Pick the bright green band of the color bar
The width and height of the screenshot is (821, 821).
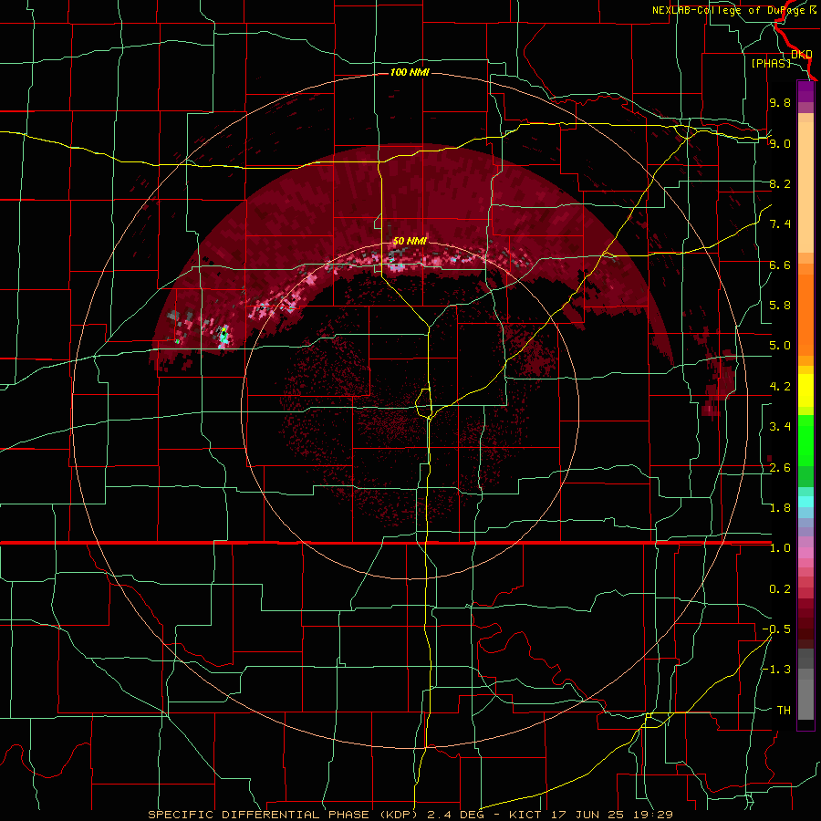click(805, 441)
